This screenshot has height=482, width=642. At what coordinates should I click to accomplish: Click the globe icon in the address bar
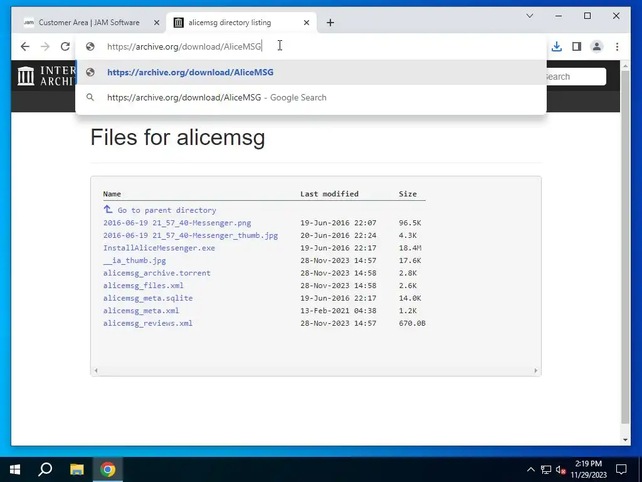90,46
